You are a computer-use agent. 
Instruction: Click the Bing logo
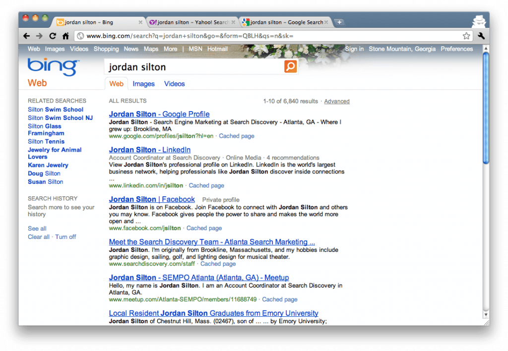[x=53, y=67]
